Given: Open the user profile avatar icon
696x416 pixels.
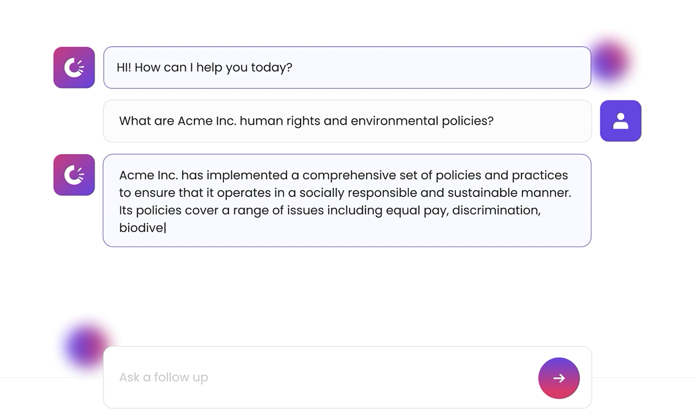Looking at the screenshot, I should (620, 121).
